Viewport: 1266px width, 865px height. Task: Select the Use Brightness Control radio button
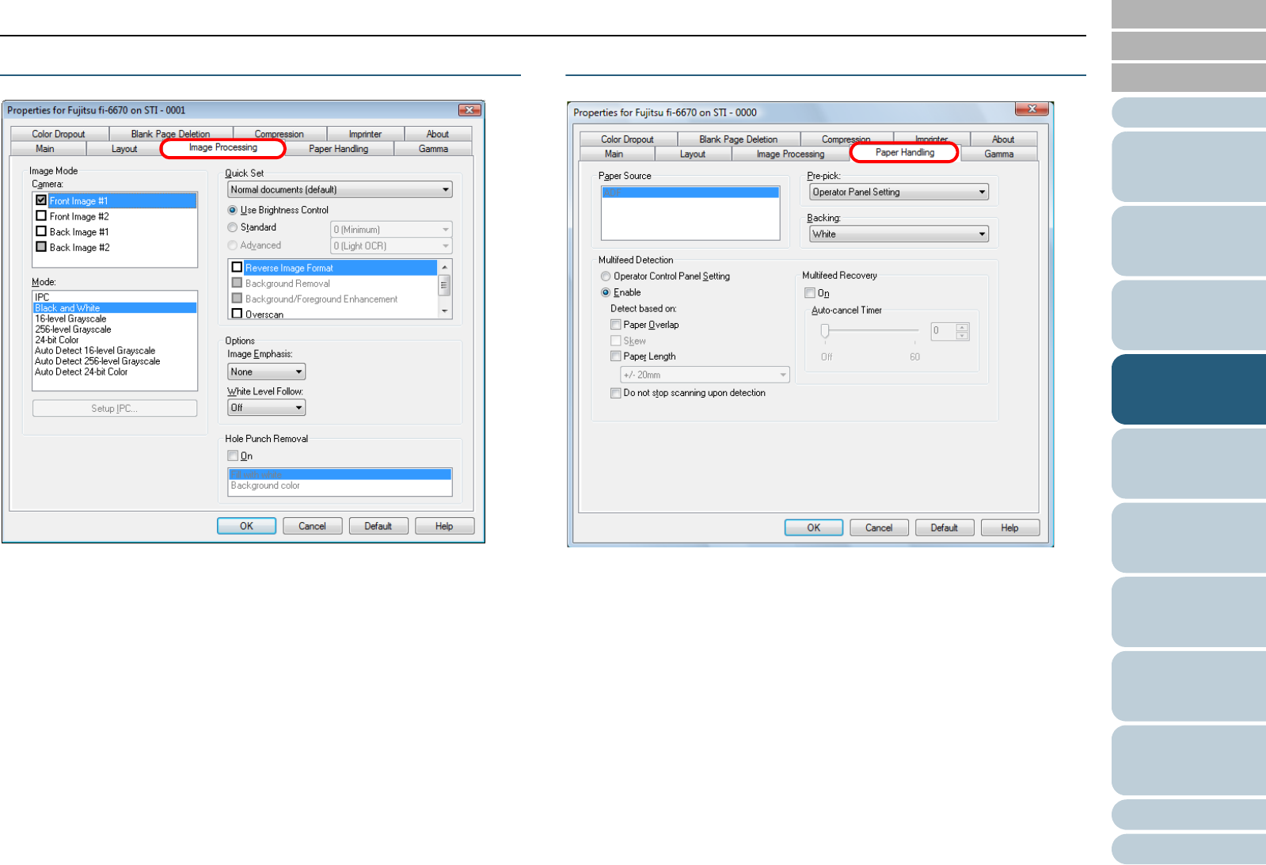pos(233,210)
